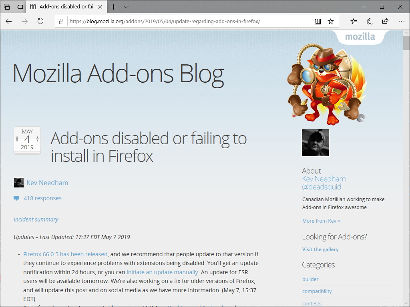Click the author avatar photo
The image size is (410, 307).
pos(315,142)
